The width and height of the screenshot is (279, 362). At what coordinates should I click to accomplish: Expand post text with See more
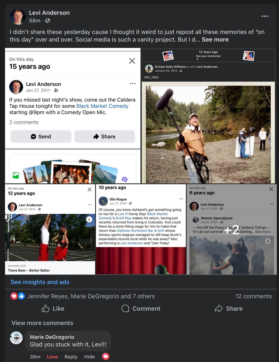215,40
